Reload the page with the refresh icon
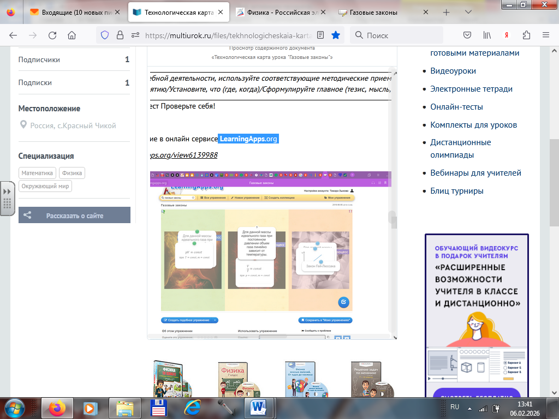This screenshot has height=419, width=559. 52,35
